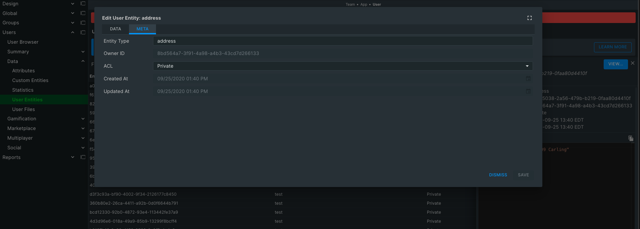Select the META tab
The width and height of the screenshot is (640, 229).
click(142, 29)
